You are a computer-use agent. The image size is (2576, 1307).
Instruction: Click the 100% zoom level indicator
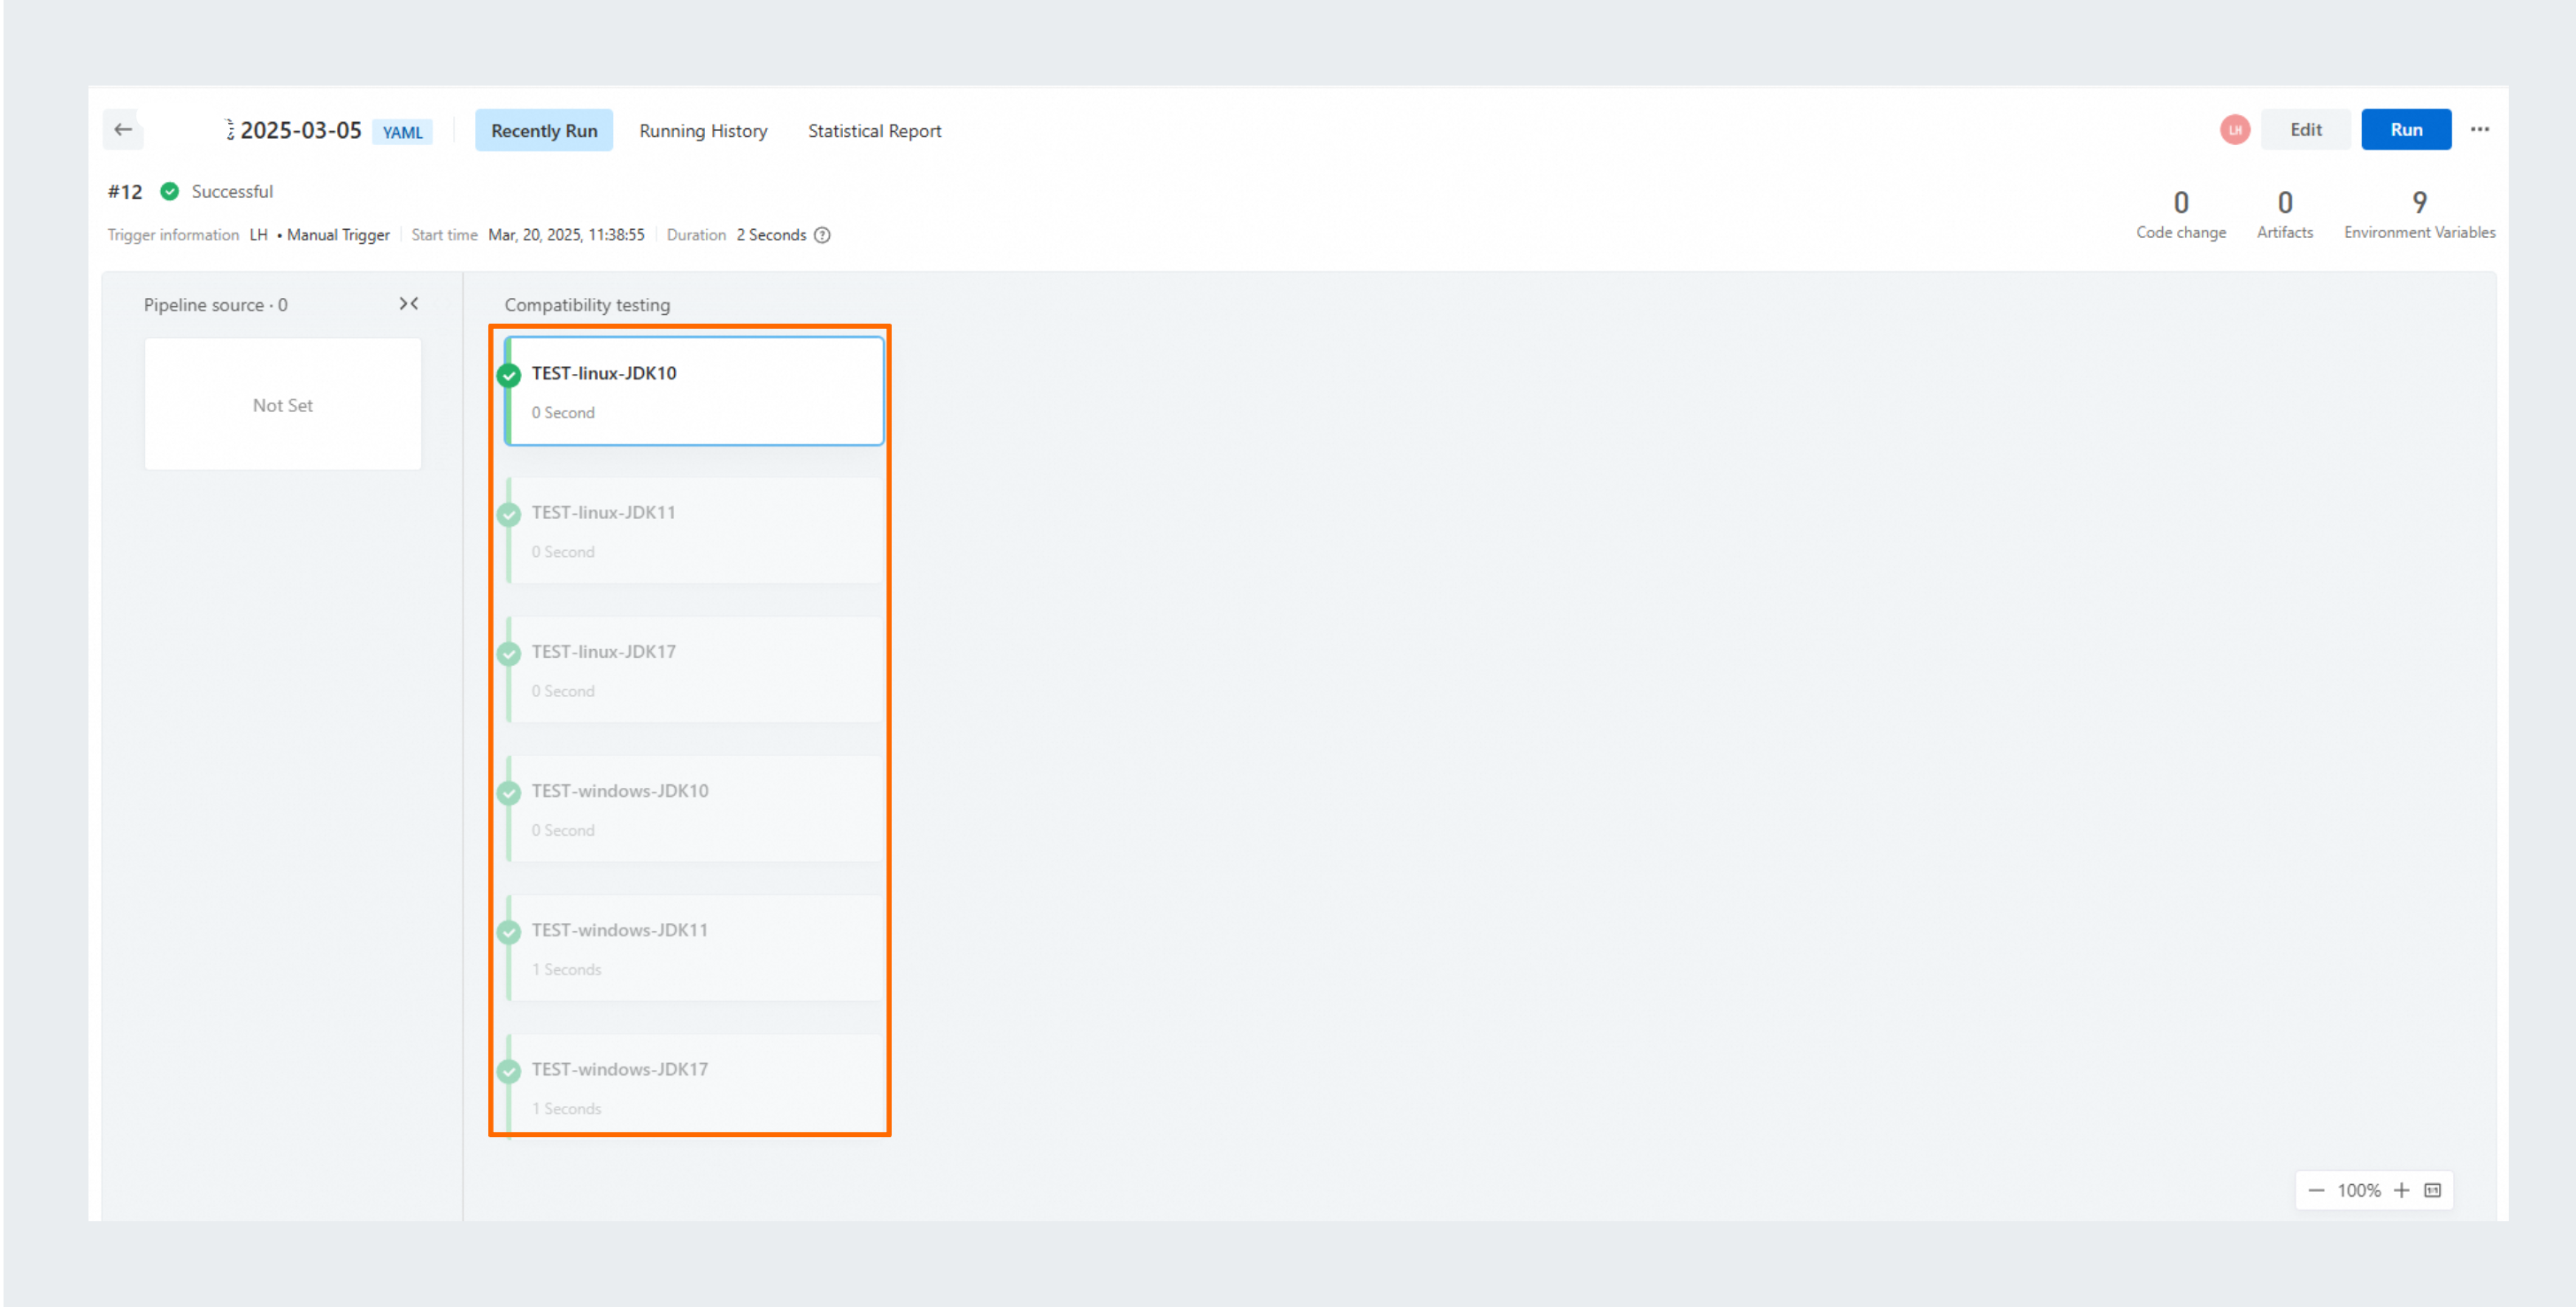pos(2359,1190)
